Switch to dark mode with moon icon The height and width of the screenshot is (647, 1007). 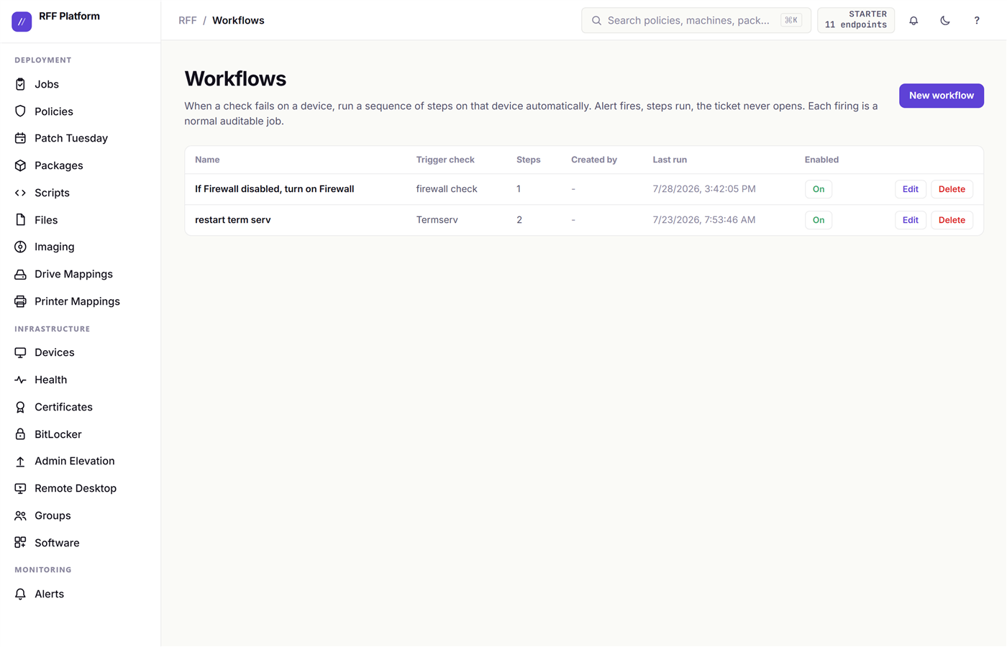(945, 21)
